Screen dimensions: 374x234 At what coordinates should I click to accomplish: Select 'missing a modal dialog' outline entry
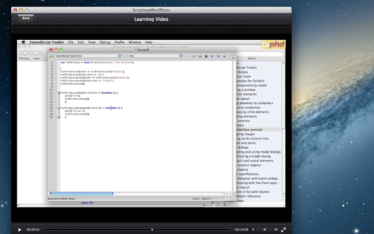tap(253, 156)
